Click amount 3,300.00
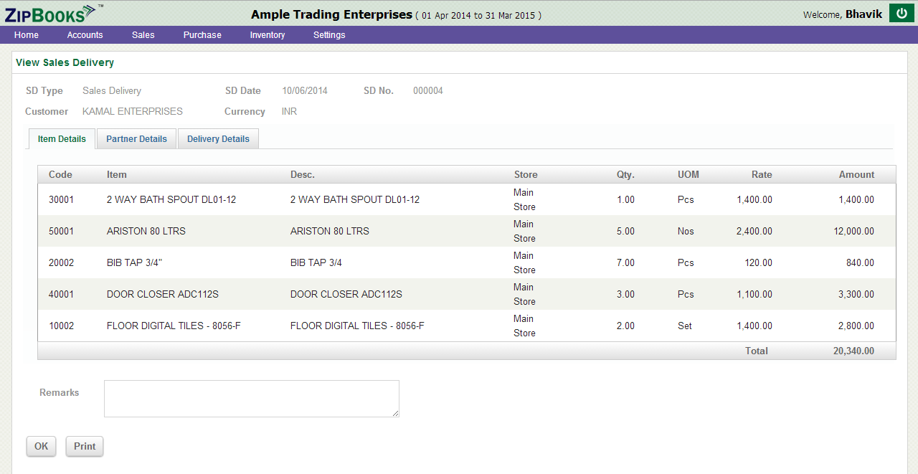 (856, 295)
